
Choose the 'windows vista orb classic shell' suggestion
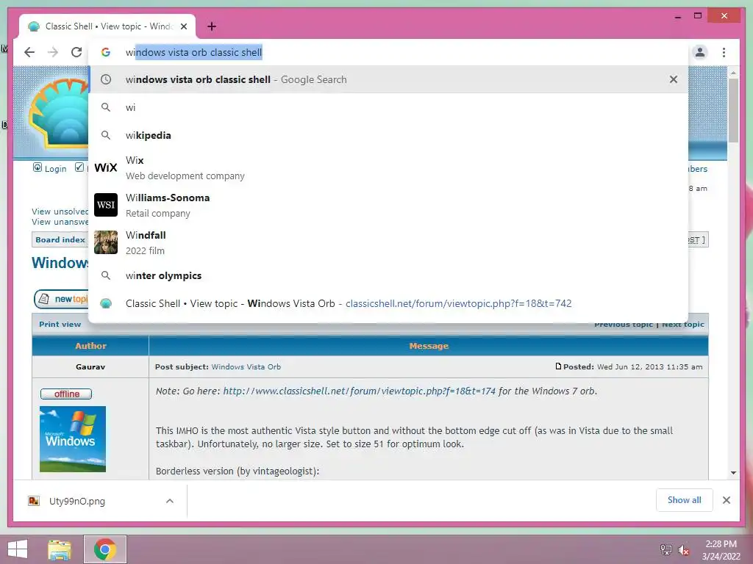tap(388, 79)
